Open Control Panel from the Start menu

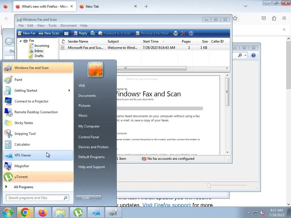[89, 137]
